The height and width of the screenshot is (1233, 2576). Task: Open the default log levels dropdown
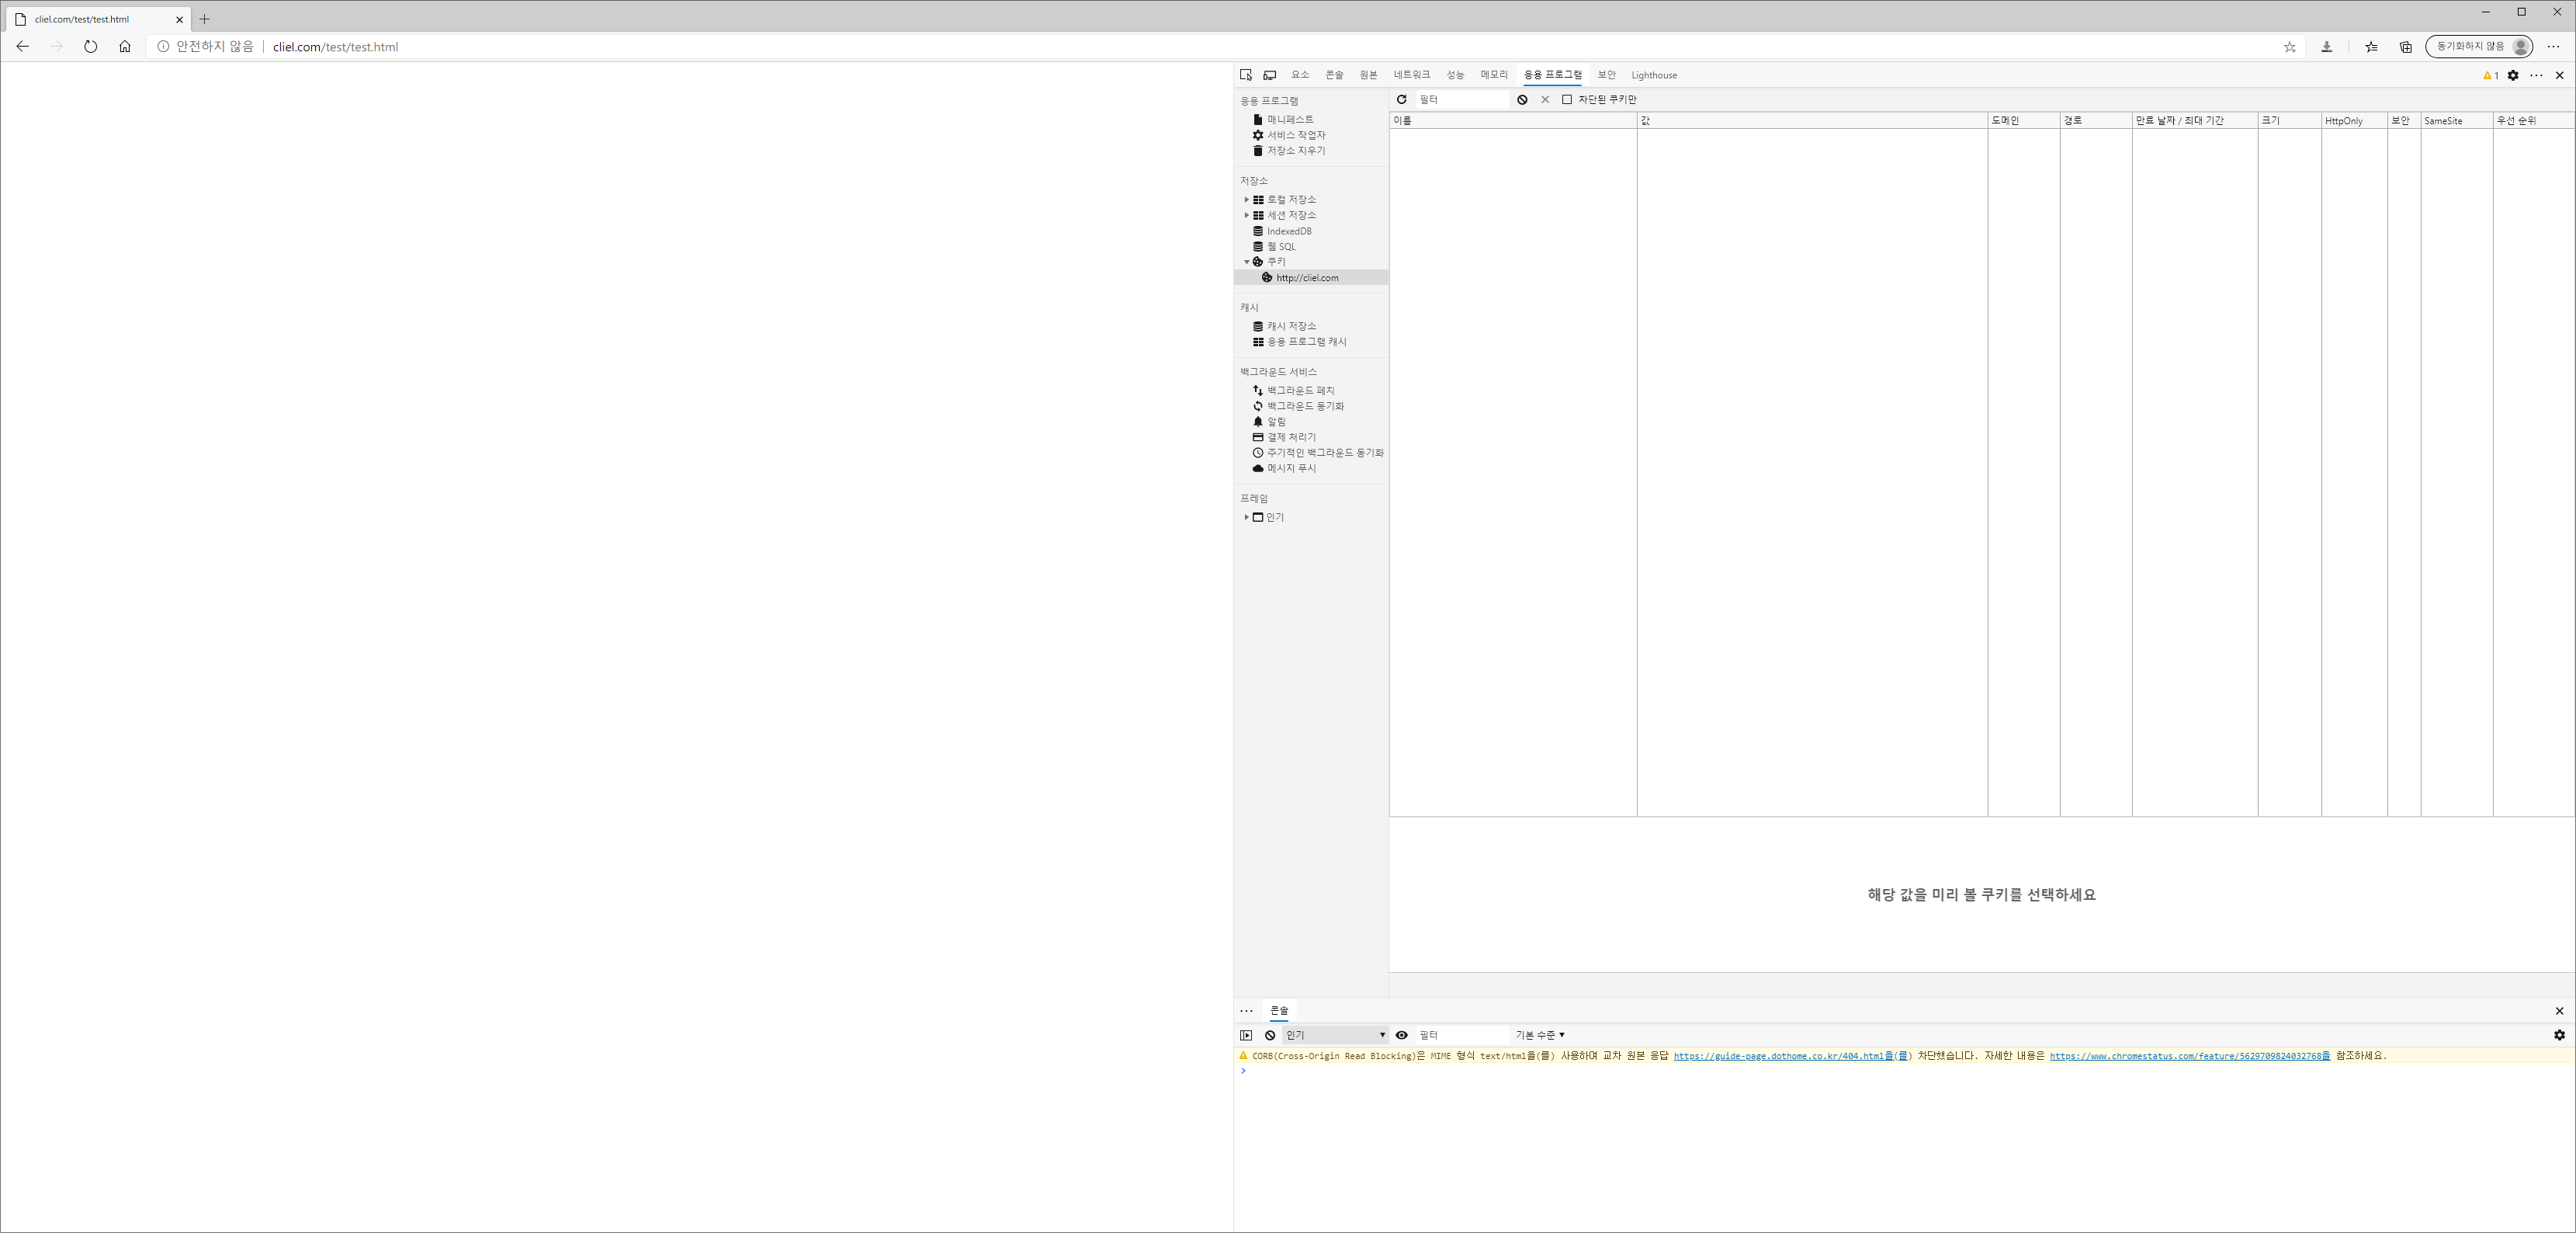pyautogui.click(x=1540, y=1035)
